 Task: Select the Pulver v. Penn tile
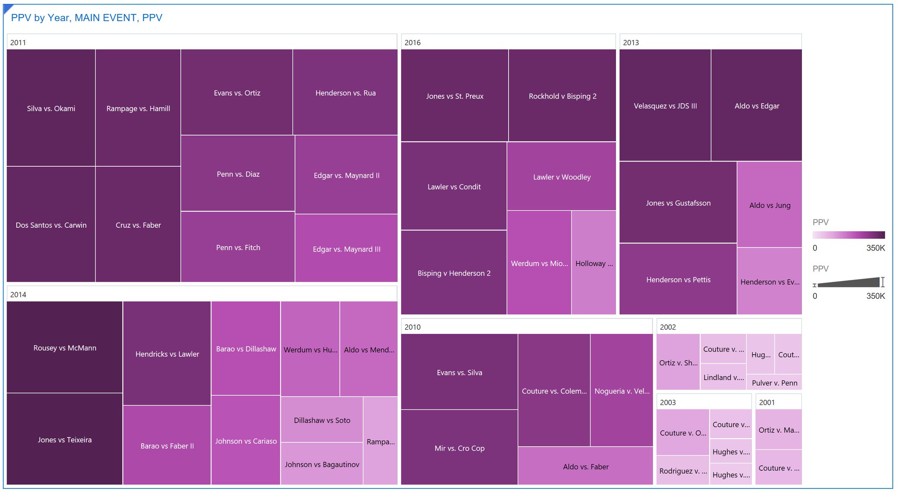(774, 382)
